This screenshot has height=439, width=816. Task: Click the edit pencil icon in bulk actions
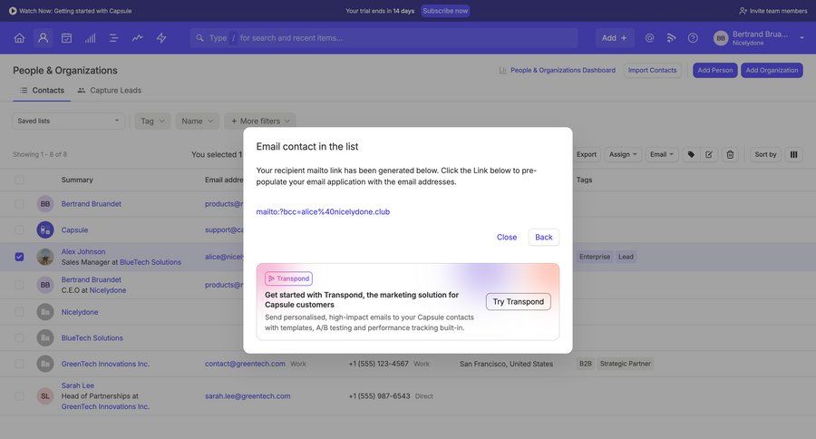[x=709, y=155]
